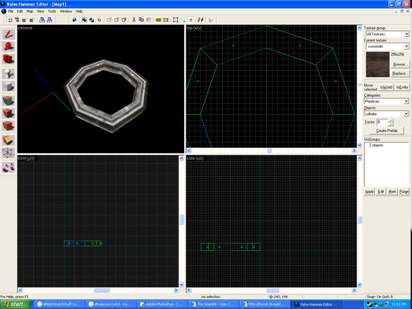Select the Camera tool
Viewport: 412px width, 309px height.
pos(8,60)
